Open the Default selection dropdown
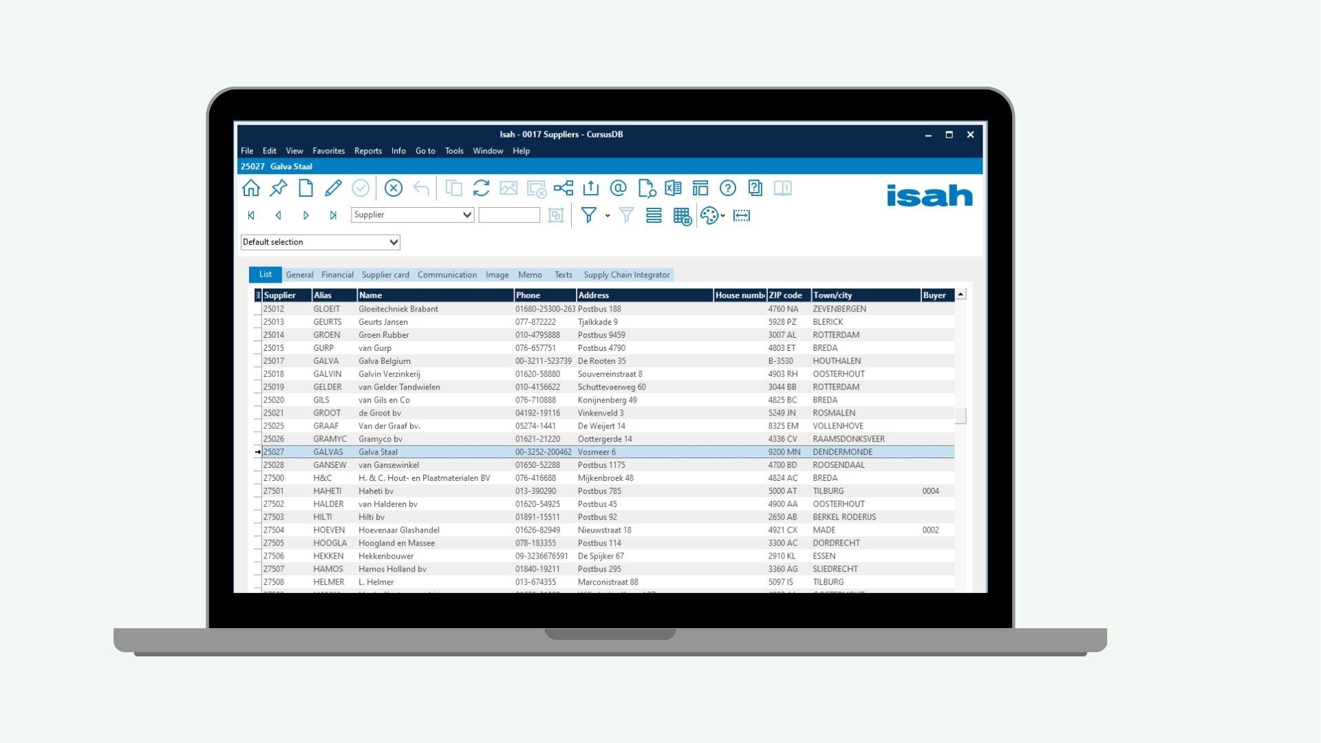The height and width of the screenshot is (743, 1321). [394, 242]
